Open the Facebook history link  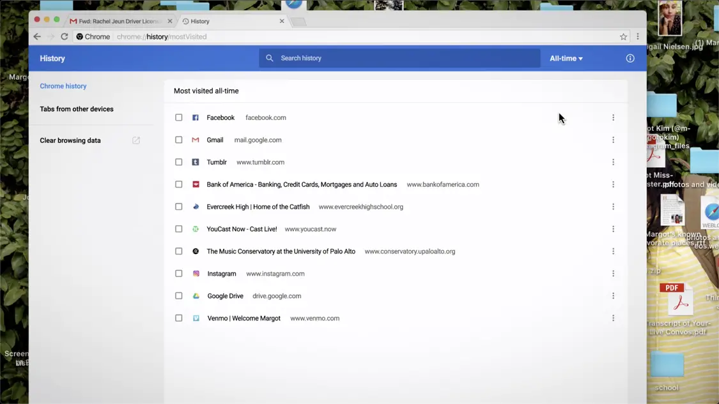coord(220,117)
